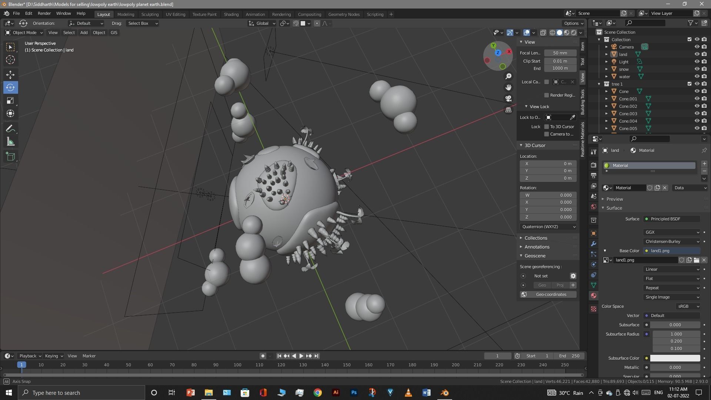Screen dimensions: 711x400
Task: Open the Render menu
Action: [44, 13]
